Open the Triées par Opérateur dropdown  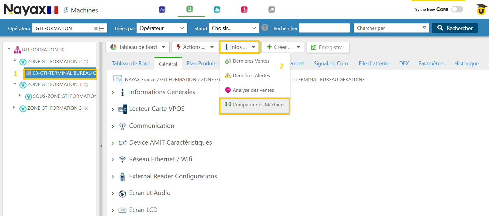pyautogui.click(x=162, y=28)
